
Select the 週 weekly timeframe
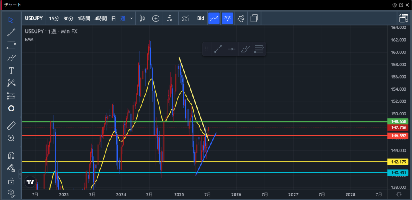[x=123, y=18]
